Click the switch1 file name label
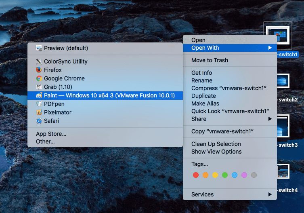This screenshot has height=213, width=304. 288,55
